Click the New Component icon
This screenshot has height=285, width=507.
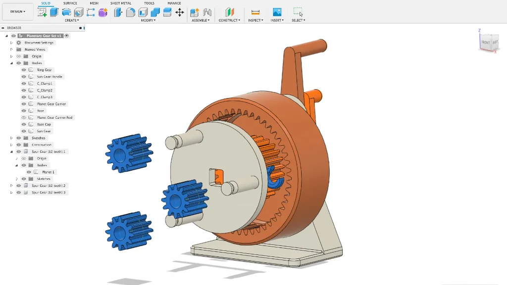tap(194, 12)
